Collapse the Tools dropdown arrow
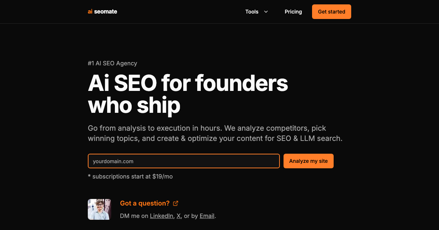The height and width of the screenshot is (230, 439). coord(266,12)
